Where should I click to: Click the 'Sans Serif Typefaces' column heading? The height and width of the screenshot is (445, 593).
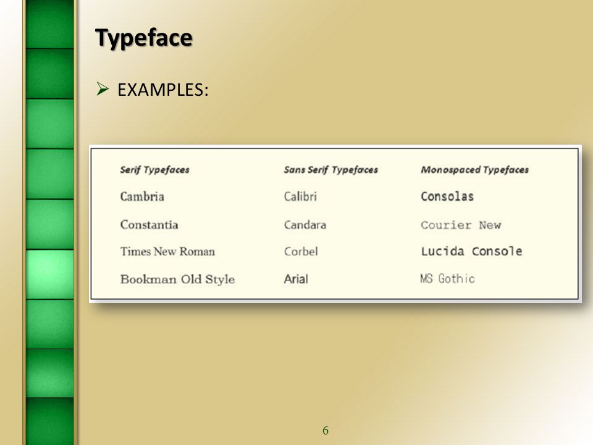tap(331, 170)
